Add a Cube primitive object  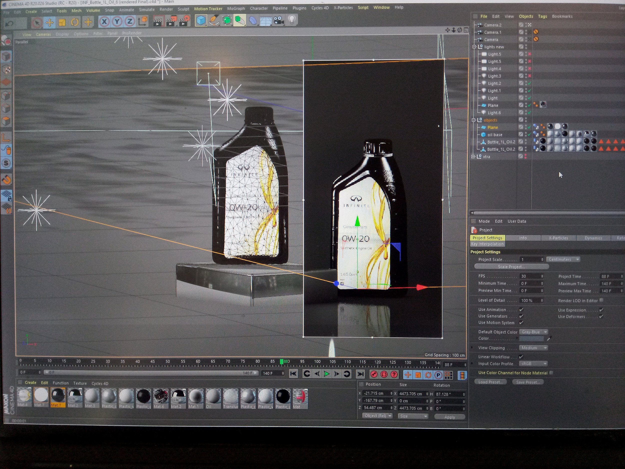point(201,20)
